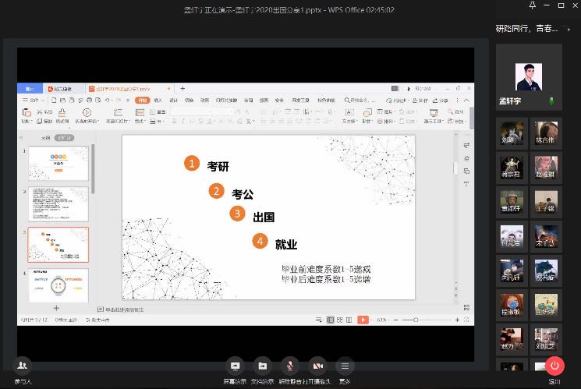Expand the arrow beside 研路同行 title

(x=569, y=29)
